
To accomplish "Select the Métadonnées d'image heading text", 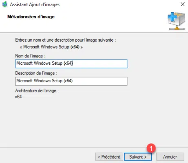I will point(31,17).
